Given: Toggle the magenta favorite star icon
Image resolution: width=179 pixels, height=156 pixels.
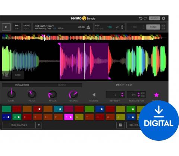Looking at the screenshot, I should tap(156, 95).
